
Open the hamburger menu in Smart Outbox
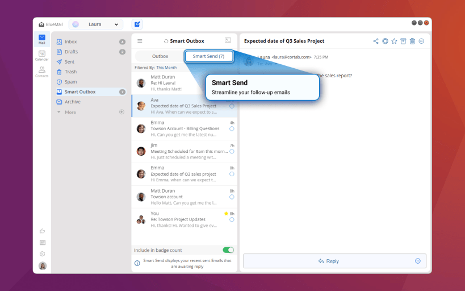tap(140, 41)
